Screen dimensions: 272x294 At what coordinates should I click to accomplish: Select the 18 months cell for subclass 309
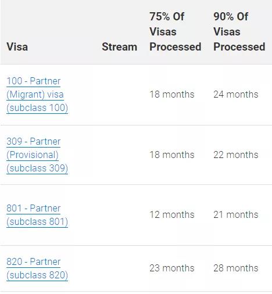172,155
